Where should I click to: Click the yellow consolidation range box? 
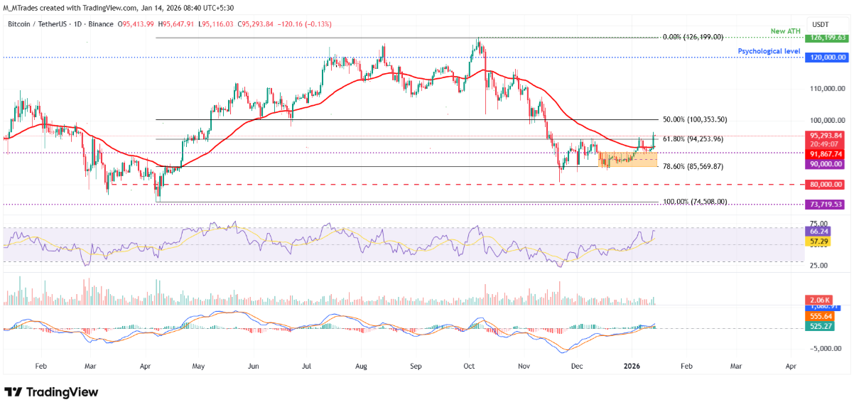click(628, 159)
